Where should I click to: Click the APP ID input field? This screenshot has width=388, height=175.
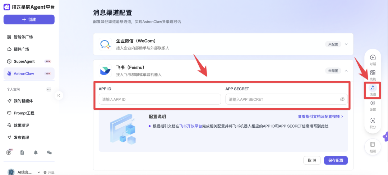point(160,99)
